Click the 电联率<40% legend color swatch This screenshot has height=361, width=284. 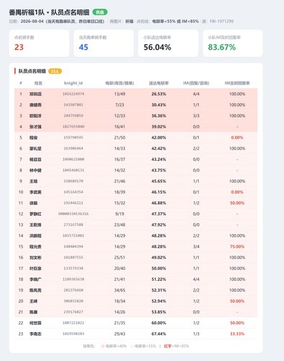click(x=102, y=347)
